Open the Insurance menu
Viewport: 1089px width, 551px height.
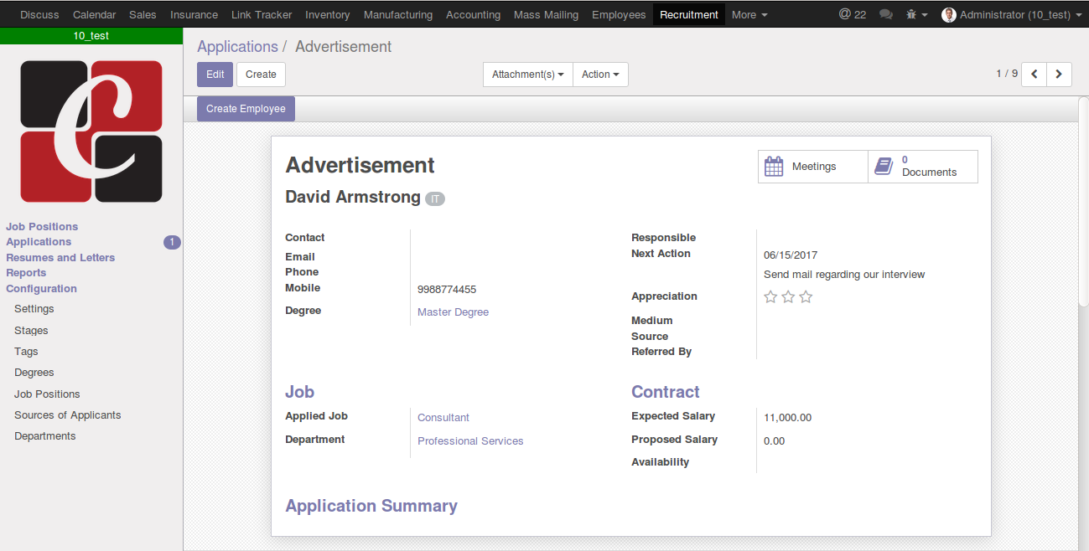click(x=194, y=15)
